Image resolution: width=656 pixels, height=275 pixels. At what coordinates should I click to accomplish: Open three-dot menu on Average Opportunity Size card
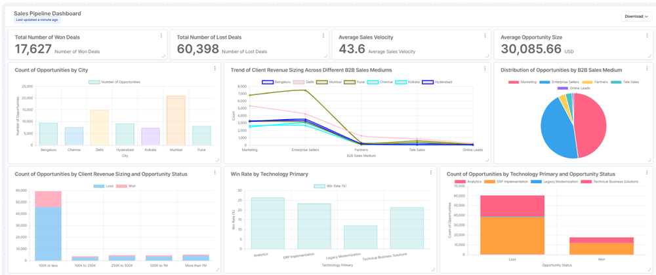pos(646,35)
